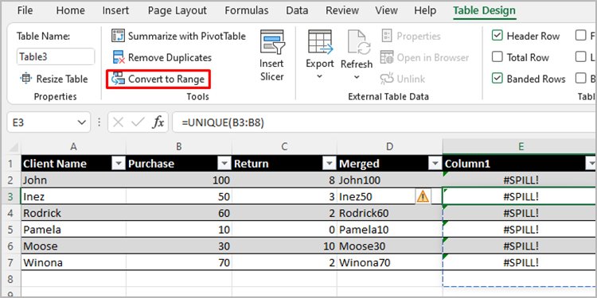The image size is (597, 298).
Task: Open the Return column filter dropdown
Action: click(330, 164)
